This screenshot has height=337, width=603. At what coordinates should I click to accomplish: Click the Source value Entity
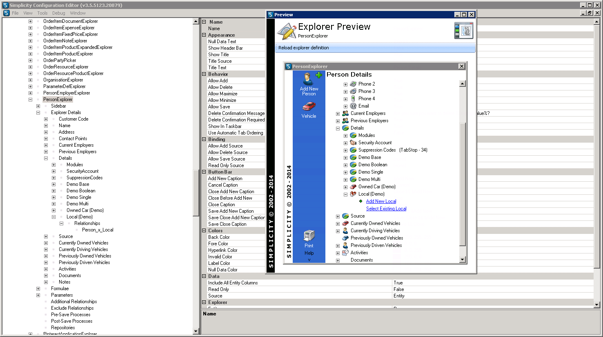tap(493, 296)
